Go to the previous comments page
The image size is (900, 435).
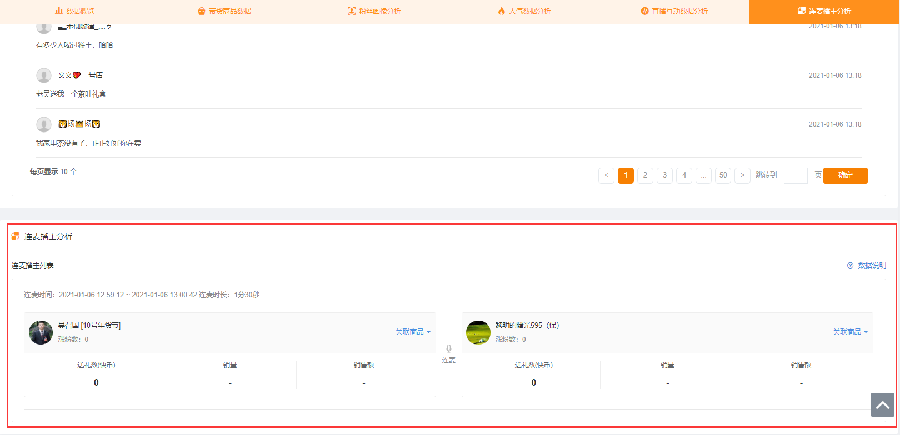coord(606,175)
